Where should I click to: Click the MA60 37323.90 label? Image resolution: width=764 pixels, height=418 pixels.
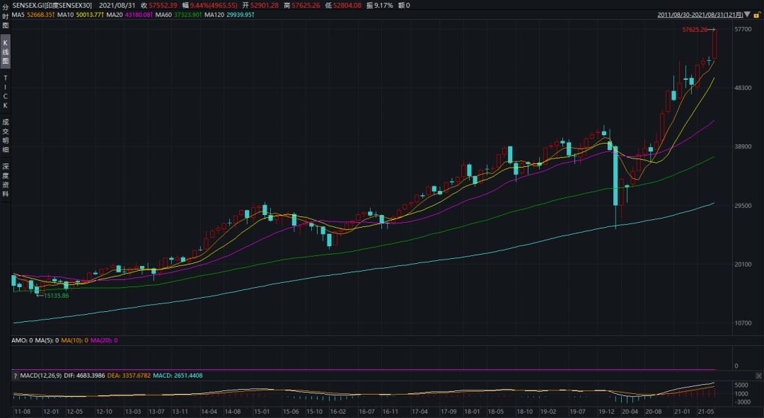coord(178,15)
